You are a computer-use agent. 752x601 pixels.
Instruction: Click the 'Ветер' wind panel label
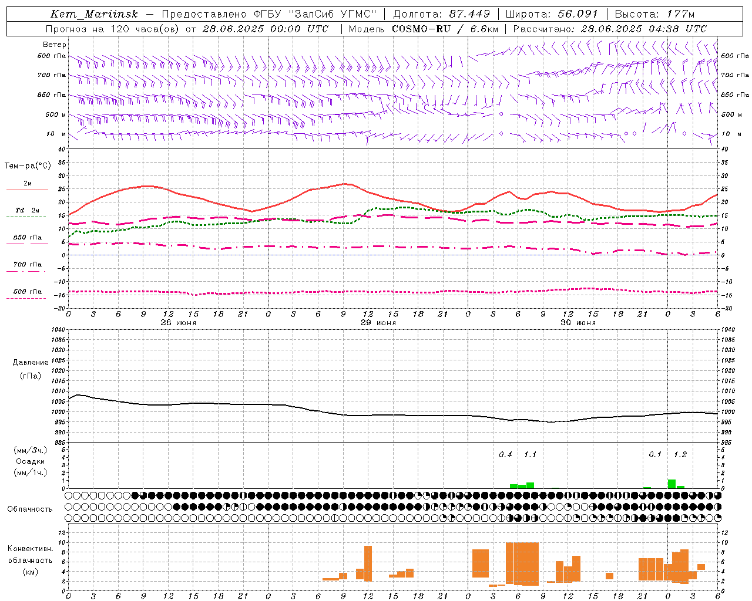(55, 45)
